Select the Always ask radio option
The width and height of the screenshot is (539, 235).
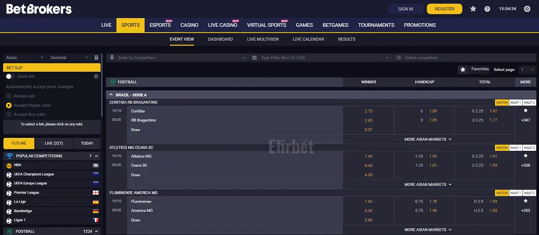tap(9, 96)
